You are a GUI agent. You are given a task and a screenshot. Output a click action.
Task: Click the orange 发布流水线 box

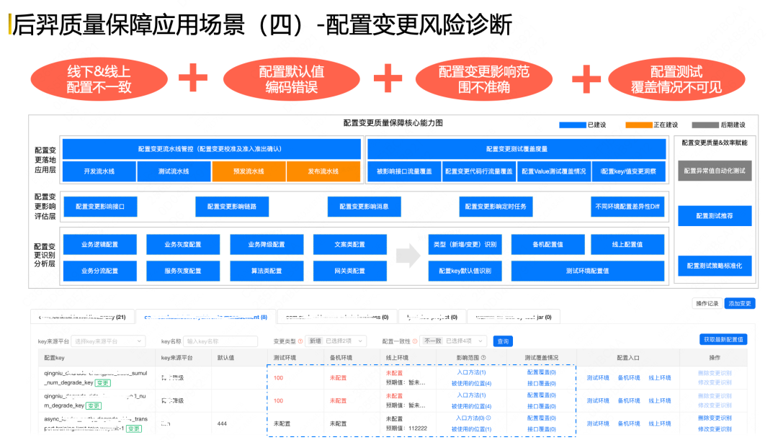(323, 171)
